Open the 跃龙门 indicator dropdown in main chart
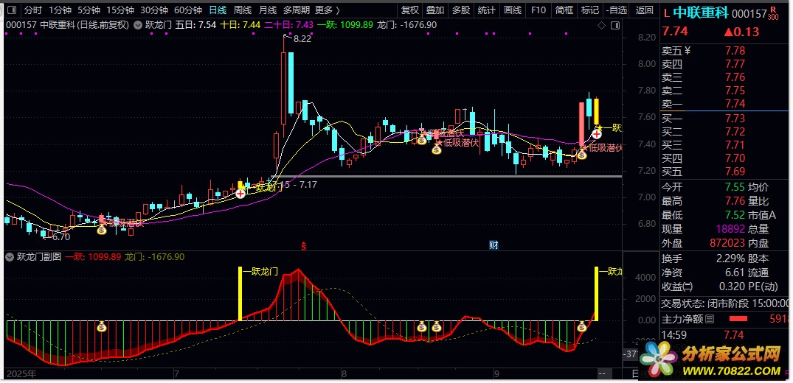 tap(137, 25)
